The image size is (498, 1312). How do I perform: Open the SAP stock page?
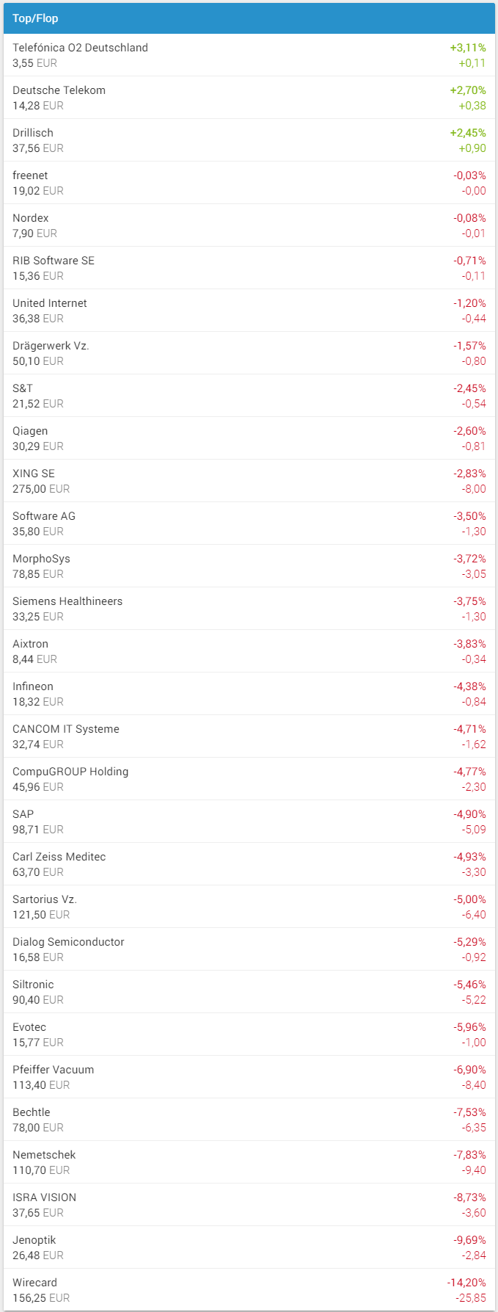tap(23, 814)
